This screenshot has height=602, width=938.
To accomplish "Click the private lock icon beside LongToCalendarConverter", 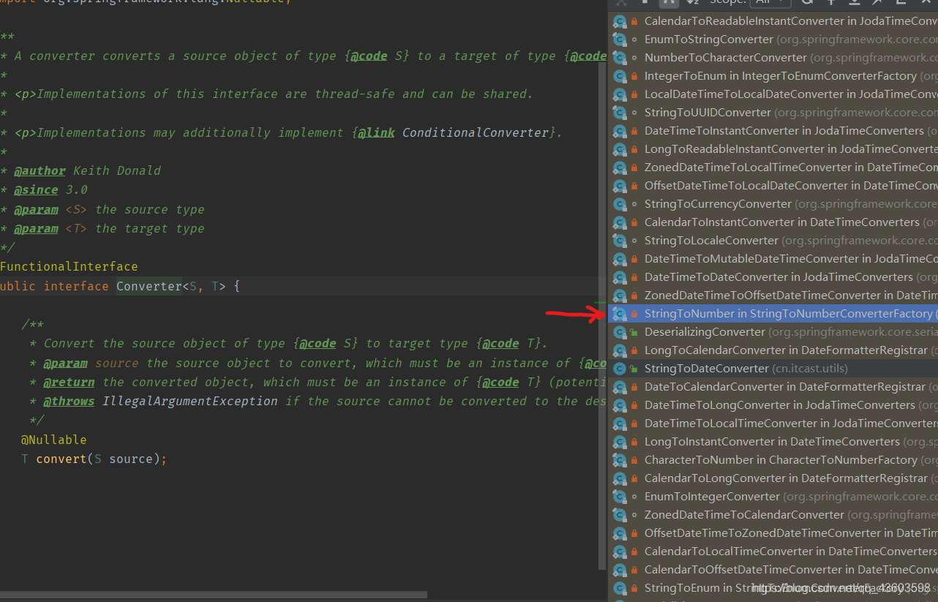I will point(634,350).
